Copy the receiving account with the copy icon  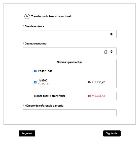pyautogui.click(x=106, y=52)
